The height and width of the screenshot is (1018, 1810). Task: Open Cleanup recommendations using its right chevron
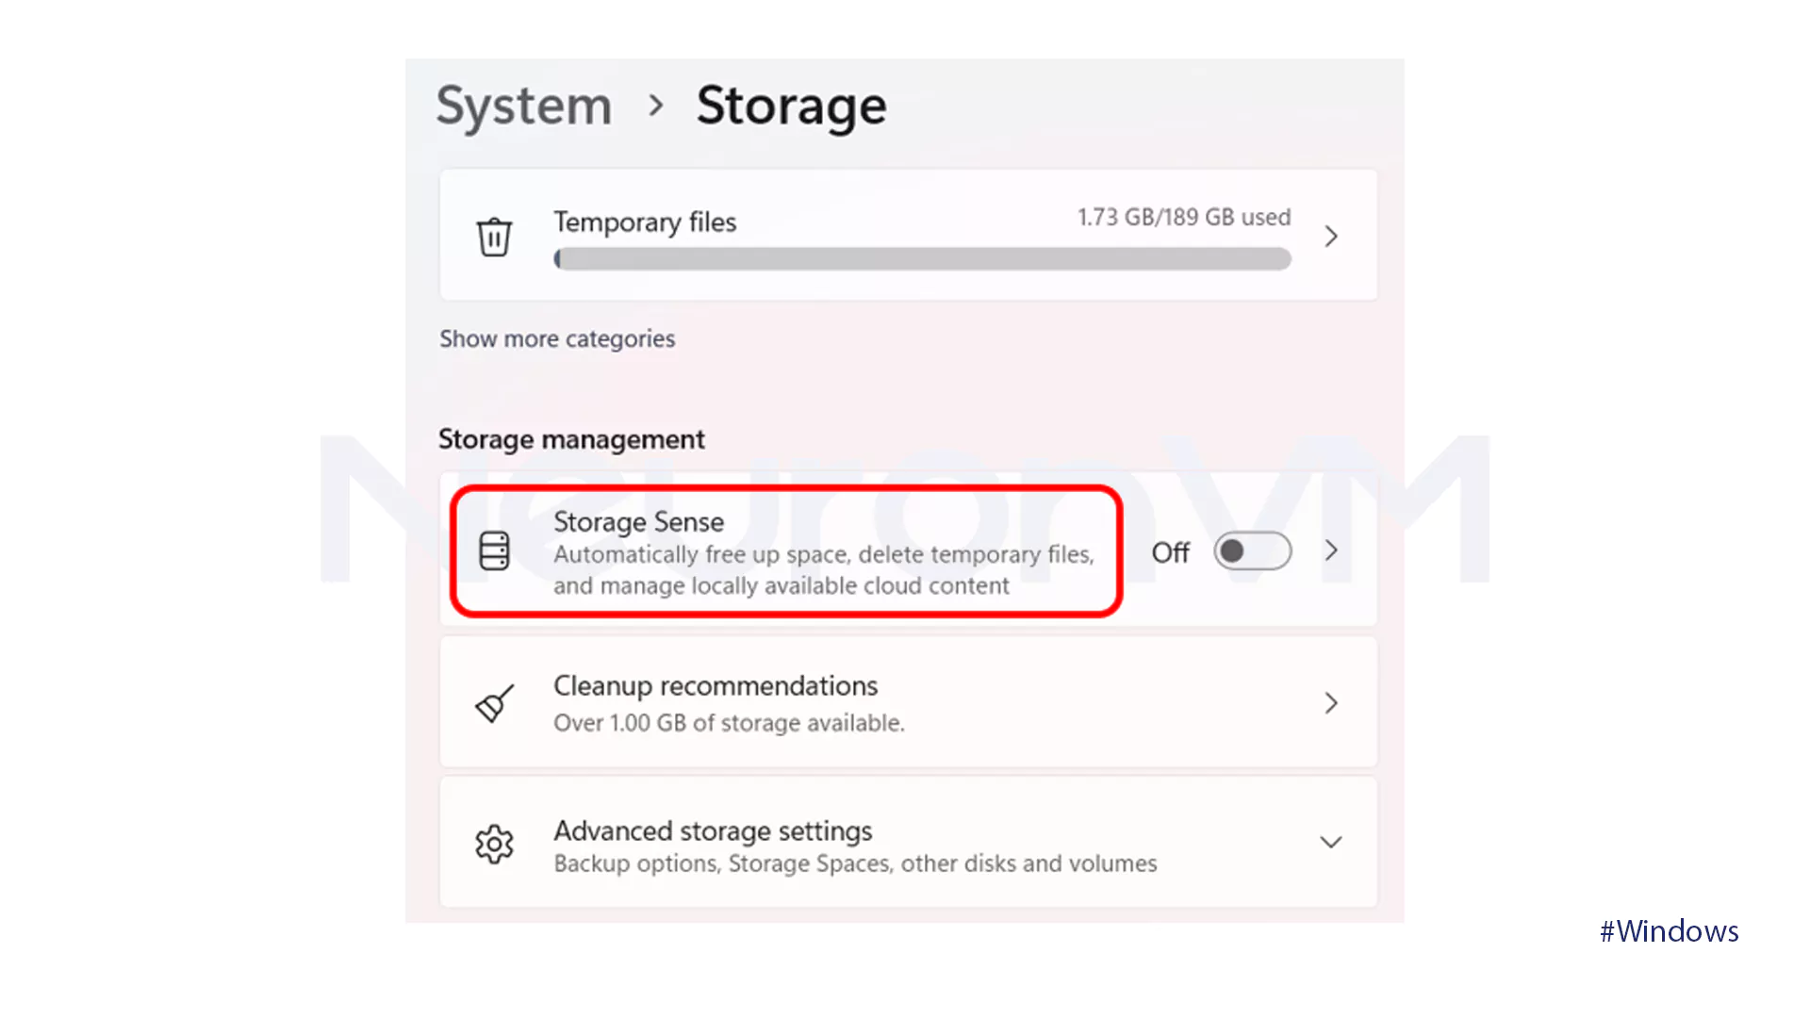1331,703
